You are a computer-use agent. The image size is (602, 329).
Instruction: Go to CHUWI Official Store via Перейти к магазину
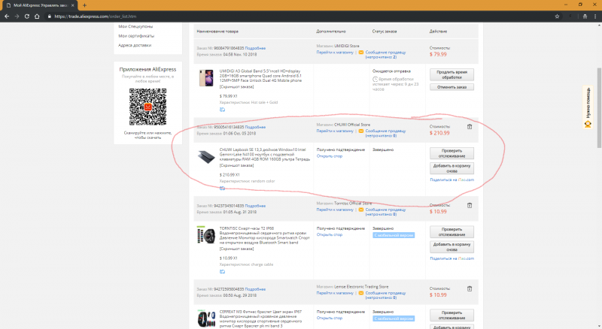tap(335, 131)
